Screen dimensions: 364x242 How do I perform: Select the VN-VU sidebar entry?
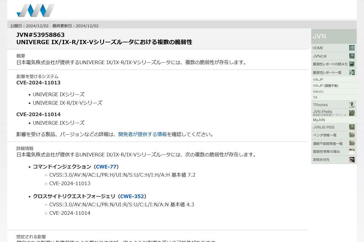click(x=318, y=92)
